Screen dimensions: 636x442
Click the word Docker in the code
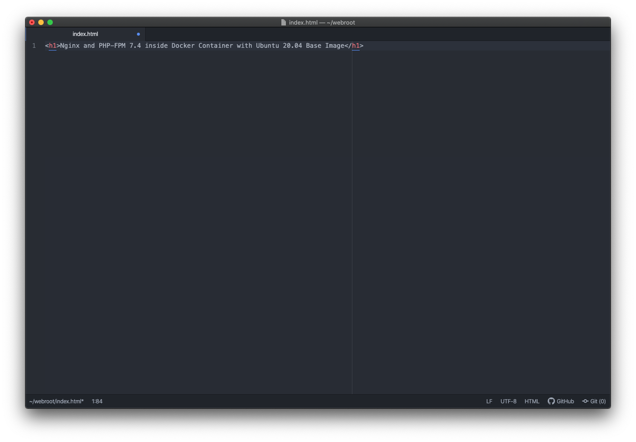click(183, 46)
